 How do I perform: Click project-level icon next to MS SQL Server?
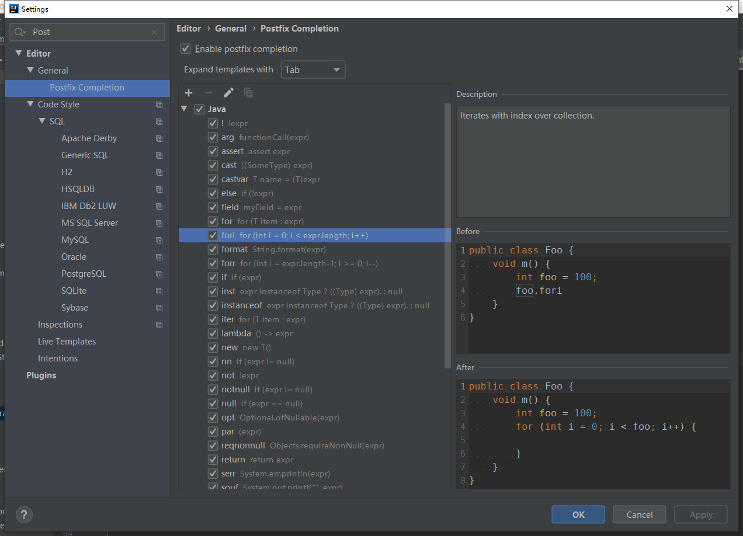click(159, 223)
